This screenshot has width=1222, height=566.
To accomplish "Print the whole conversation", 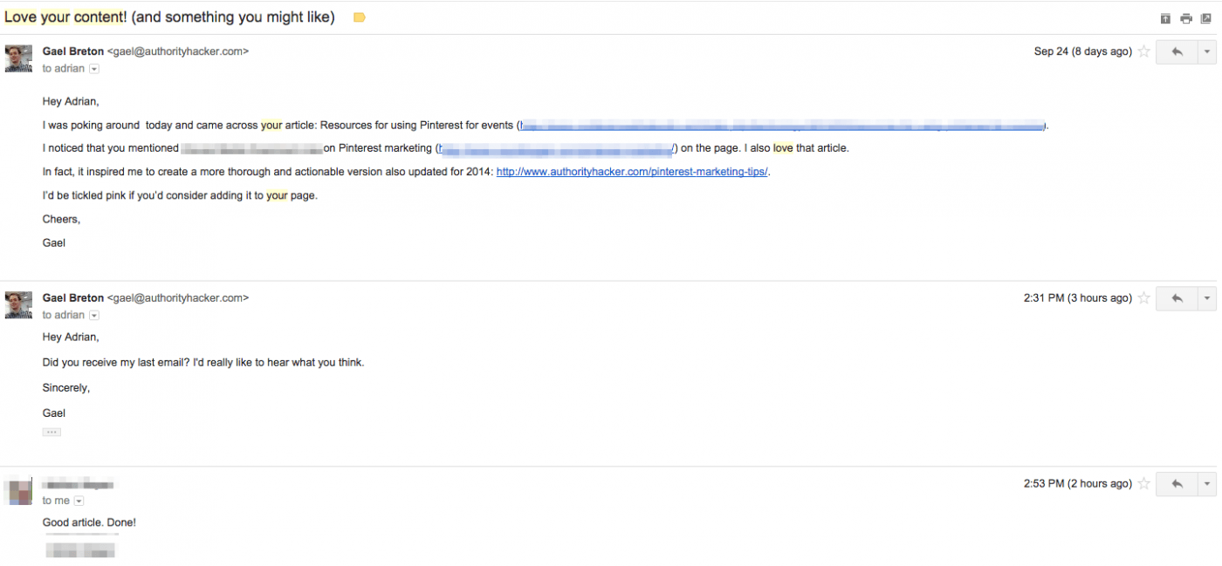I will click(1185, 18).
